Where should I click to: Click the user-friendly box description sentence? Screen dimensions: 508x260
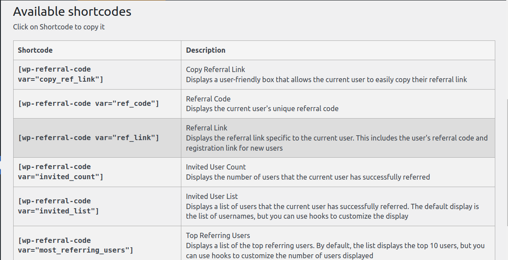327,79
